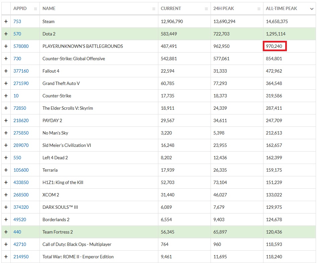The height and width of the screenshot is (263, 317).
Task: Expand the Team Fortress 2 row
Action: pyautogui.click(x=6, y=232)
